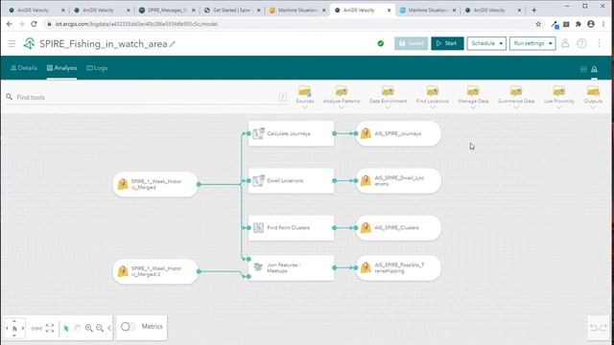
Task: Click the ArcGIS Velocity logo icon
Action: pos(29,43)
